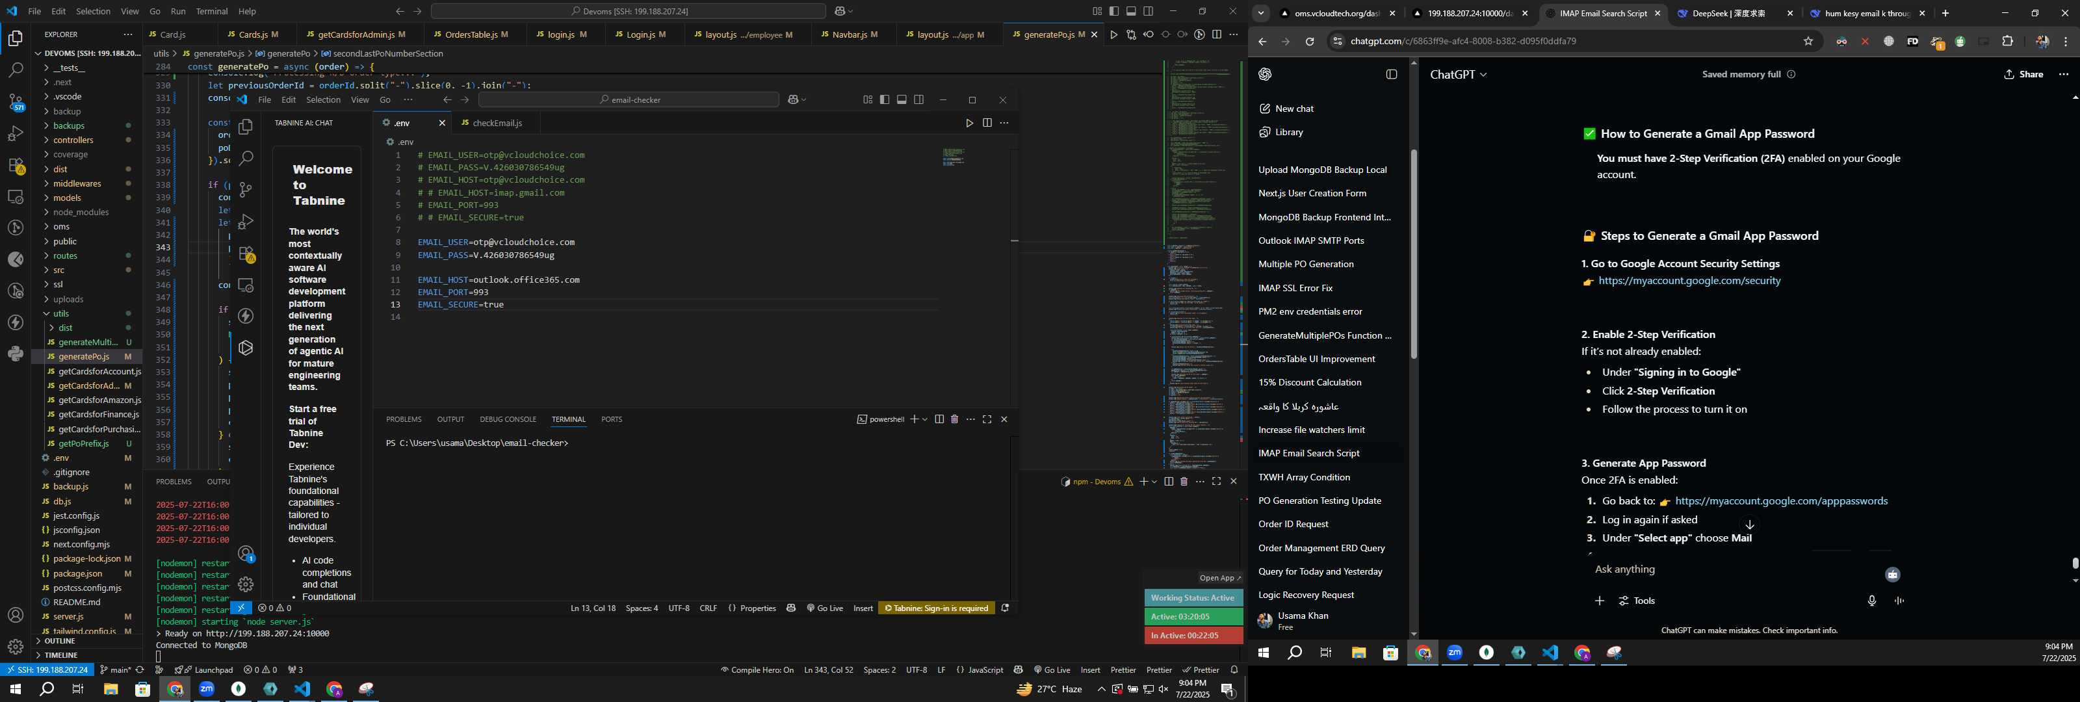2080x702 pixels.
Task: Split editor right in email-checker window
Action: click(987, 123)
